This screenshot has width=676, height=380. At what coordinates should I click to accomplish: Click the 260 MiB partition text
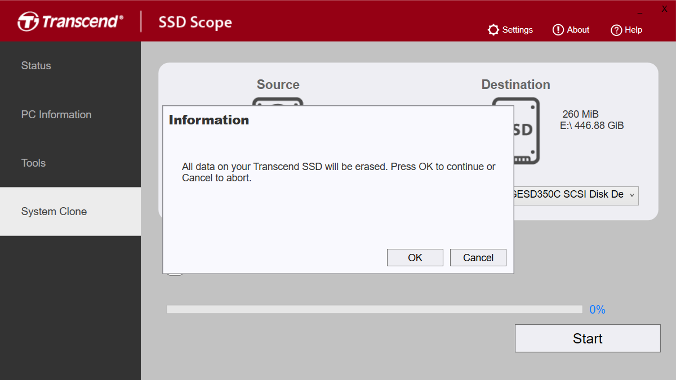(x=580, y=114)
